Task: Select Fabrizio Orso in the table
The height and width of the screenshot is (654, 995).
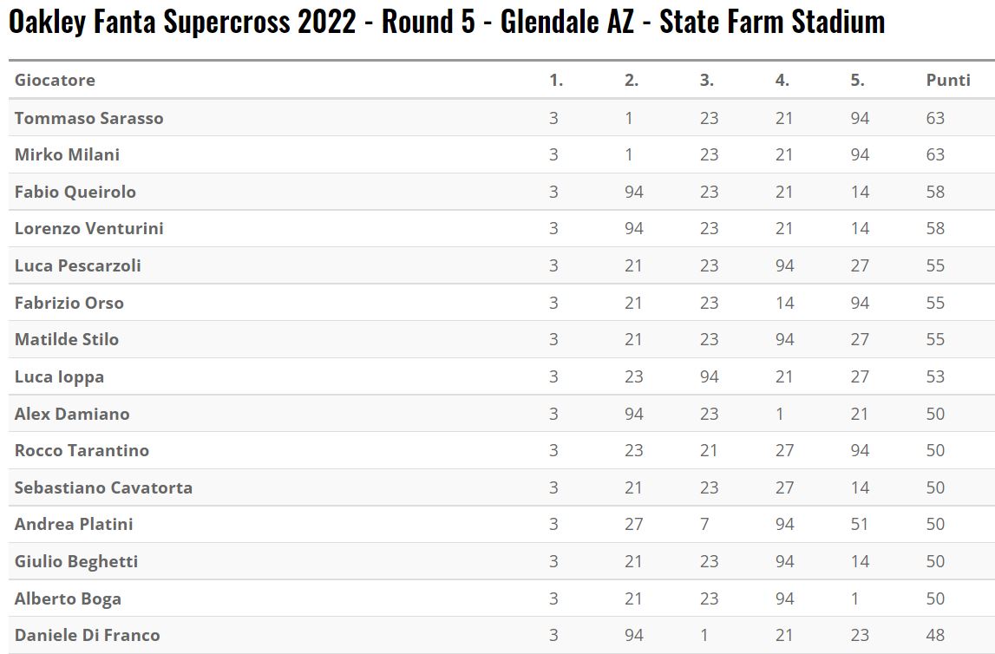Action: click(x=69, y=303)
